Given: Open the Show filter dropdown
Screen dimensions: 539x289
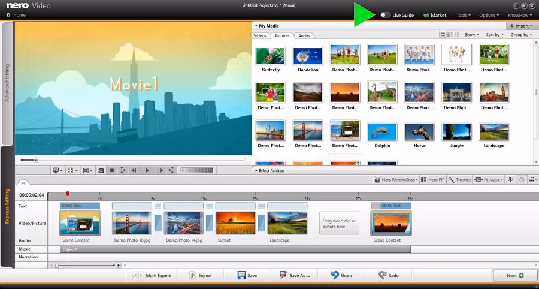Looking at the screenshot, I should click(472, 35).
